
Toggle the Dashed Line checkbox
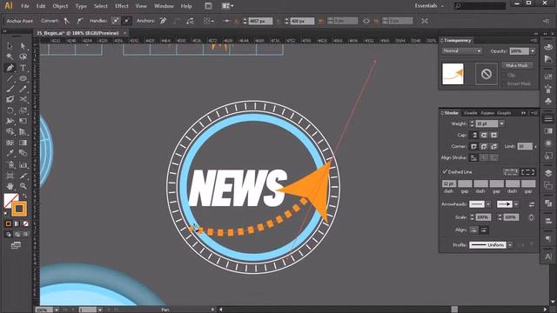pyautogui.click(x=445, y=172)
